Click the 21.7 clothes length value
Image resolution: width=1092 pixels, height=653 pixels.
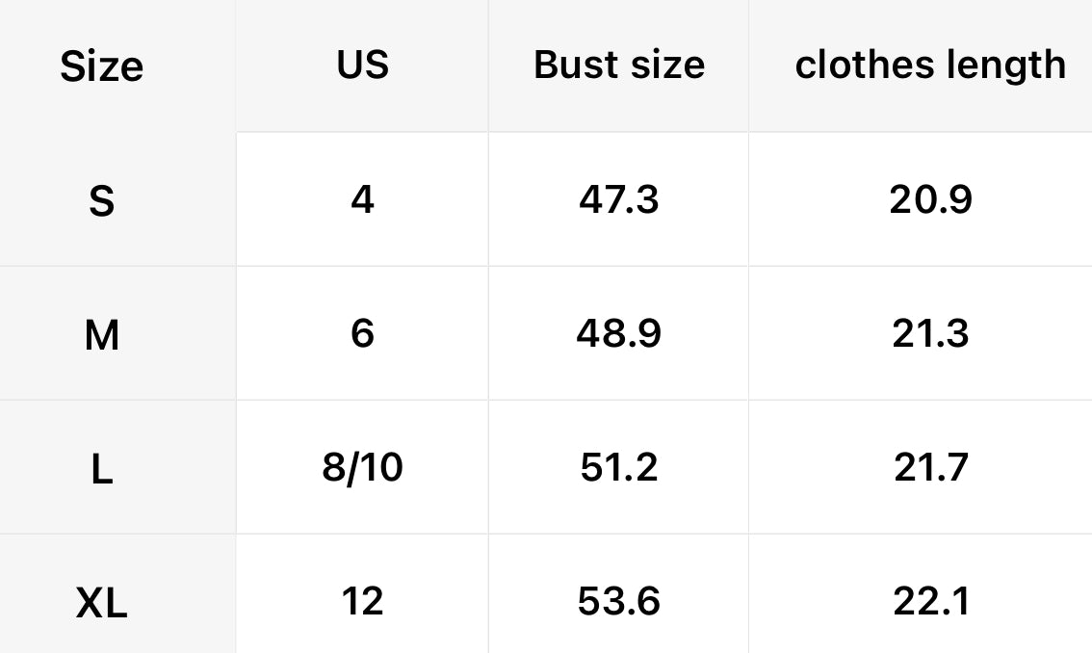point(930,468)
